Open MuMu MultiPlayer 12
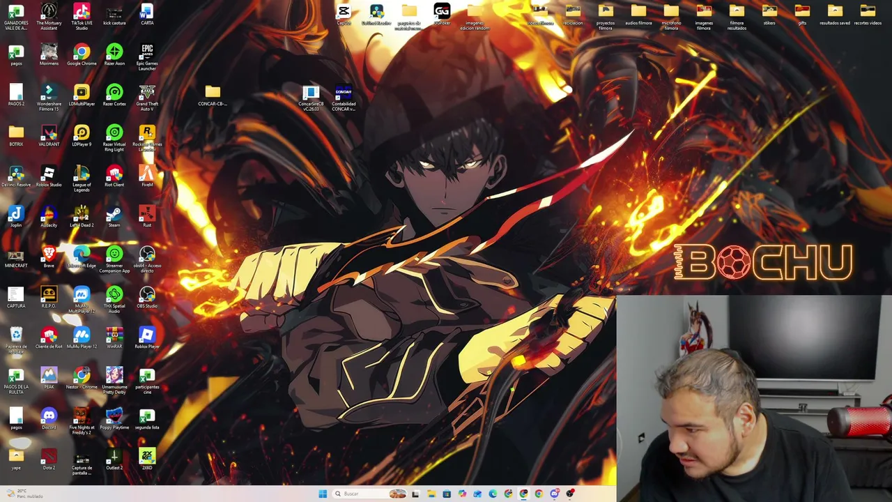The image size is (892, 502). point(82,300)
